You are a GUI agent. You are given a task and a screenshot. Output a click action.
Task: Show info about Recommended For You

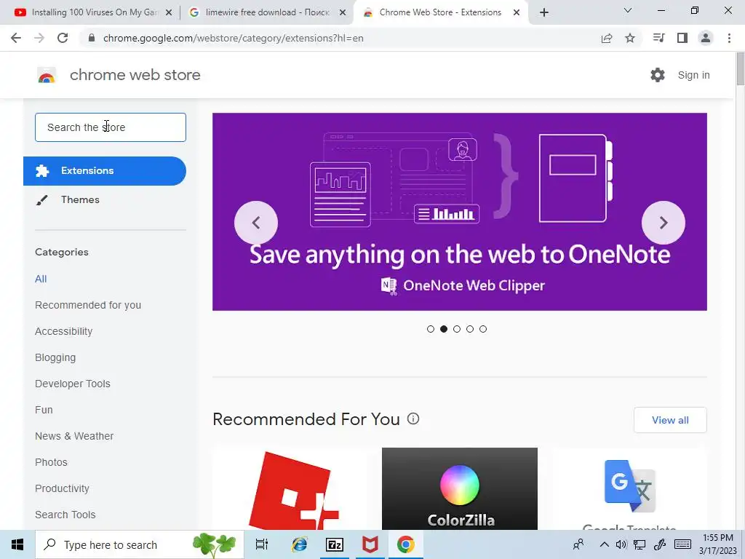413,419
